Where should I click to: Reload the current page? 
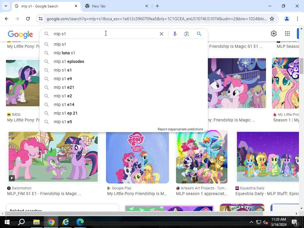28,19
